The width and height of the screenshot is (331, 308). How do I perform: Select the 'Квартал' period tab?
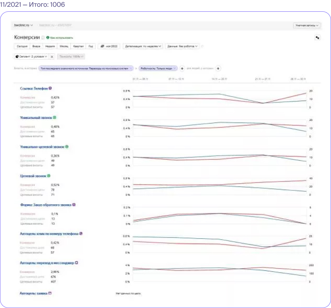coord(78,46)
